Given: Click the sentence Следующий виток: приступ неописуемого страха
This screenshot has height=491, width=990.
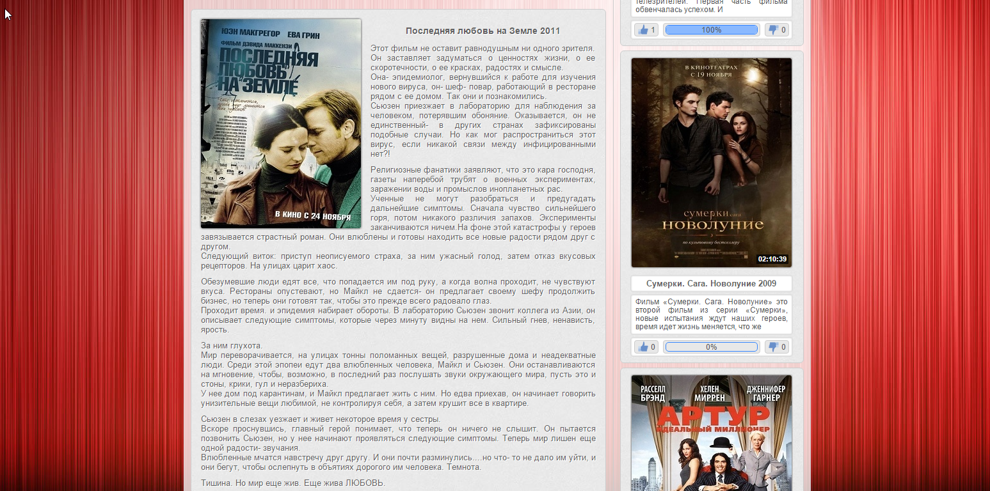Looking at the screenshot, I should (398, 261).
